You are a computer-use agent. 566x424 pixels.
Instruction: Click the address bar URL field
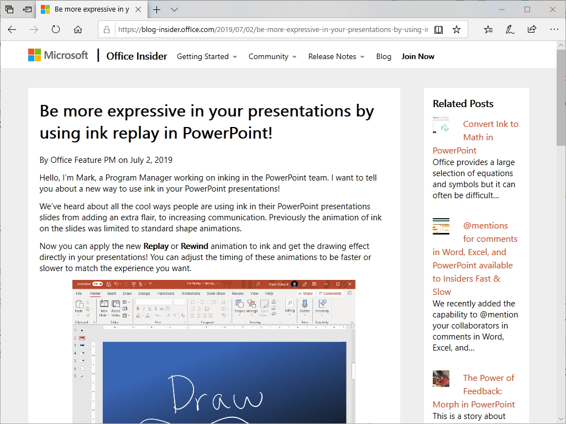[273, 30]
